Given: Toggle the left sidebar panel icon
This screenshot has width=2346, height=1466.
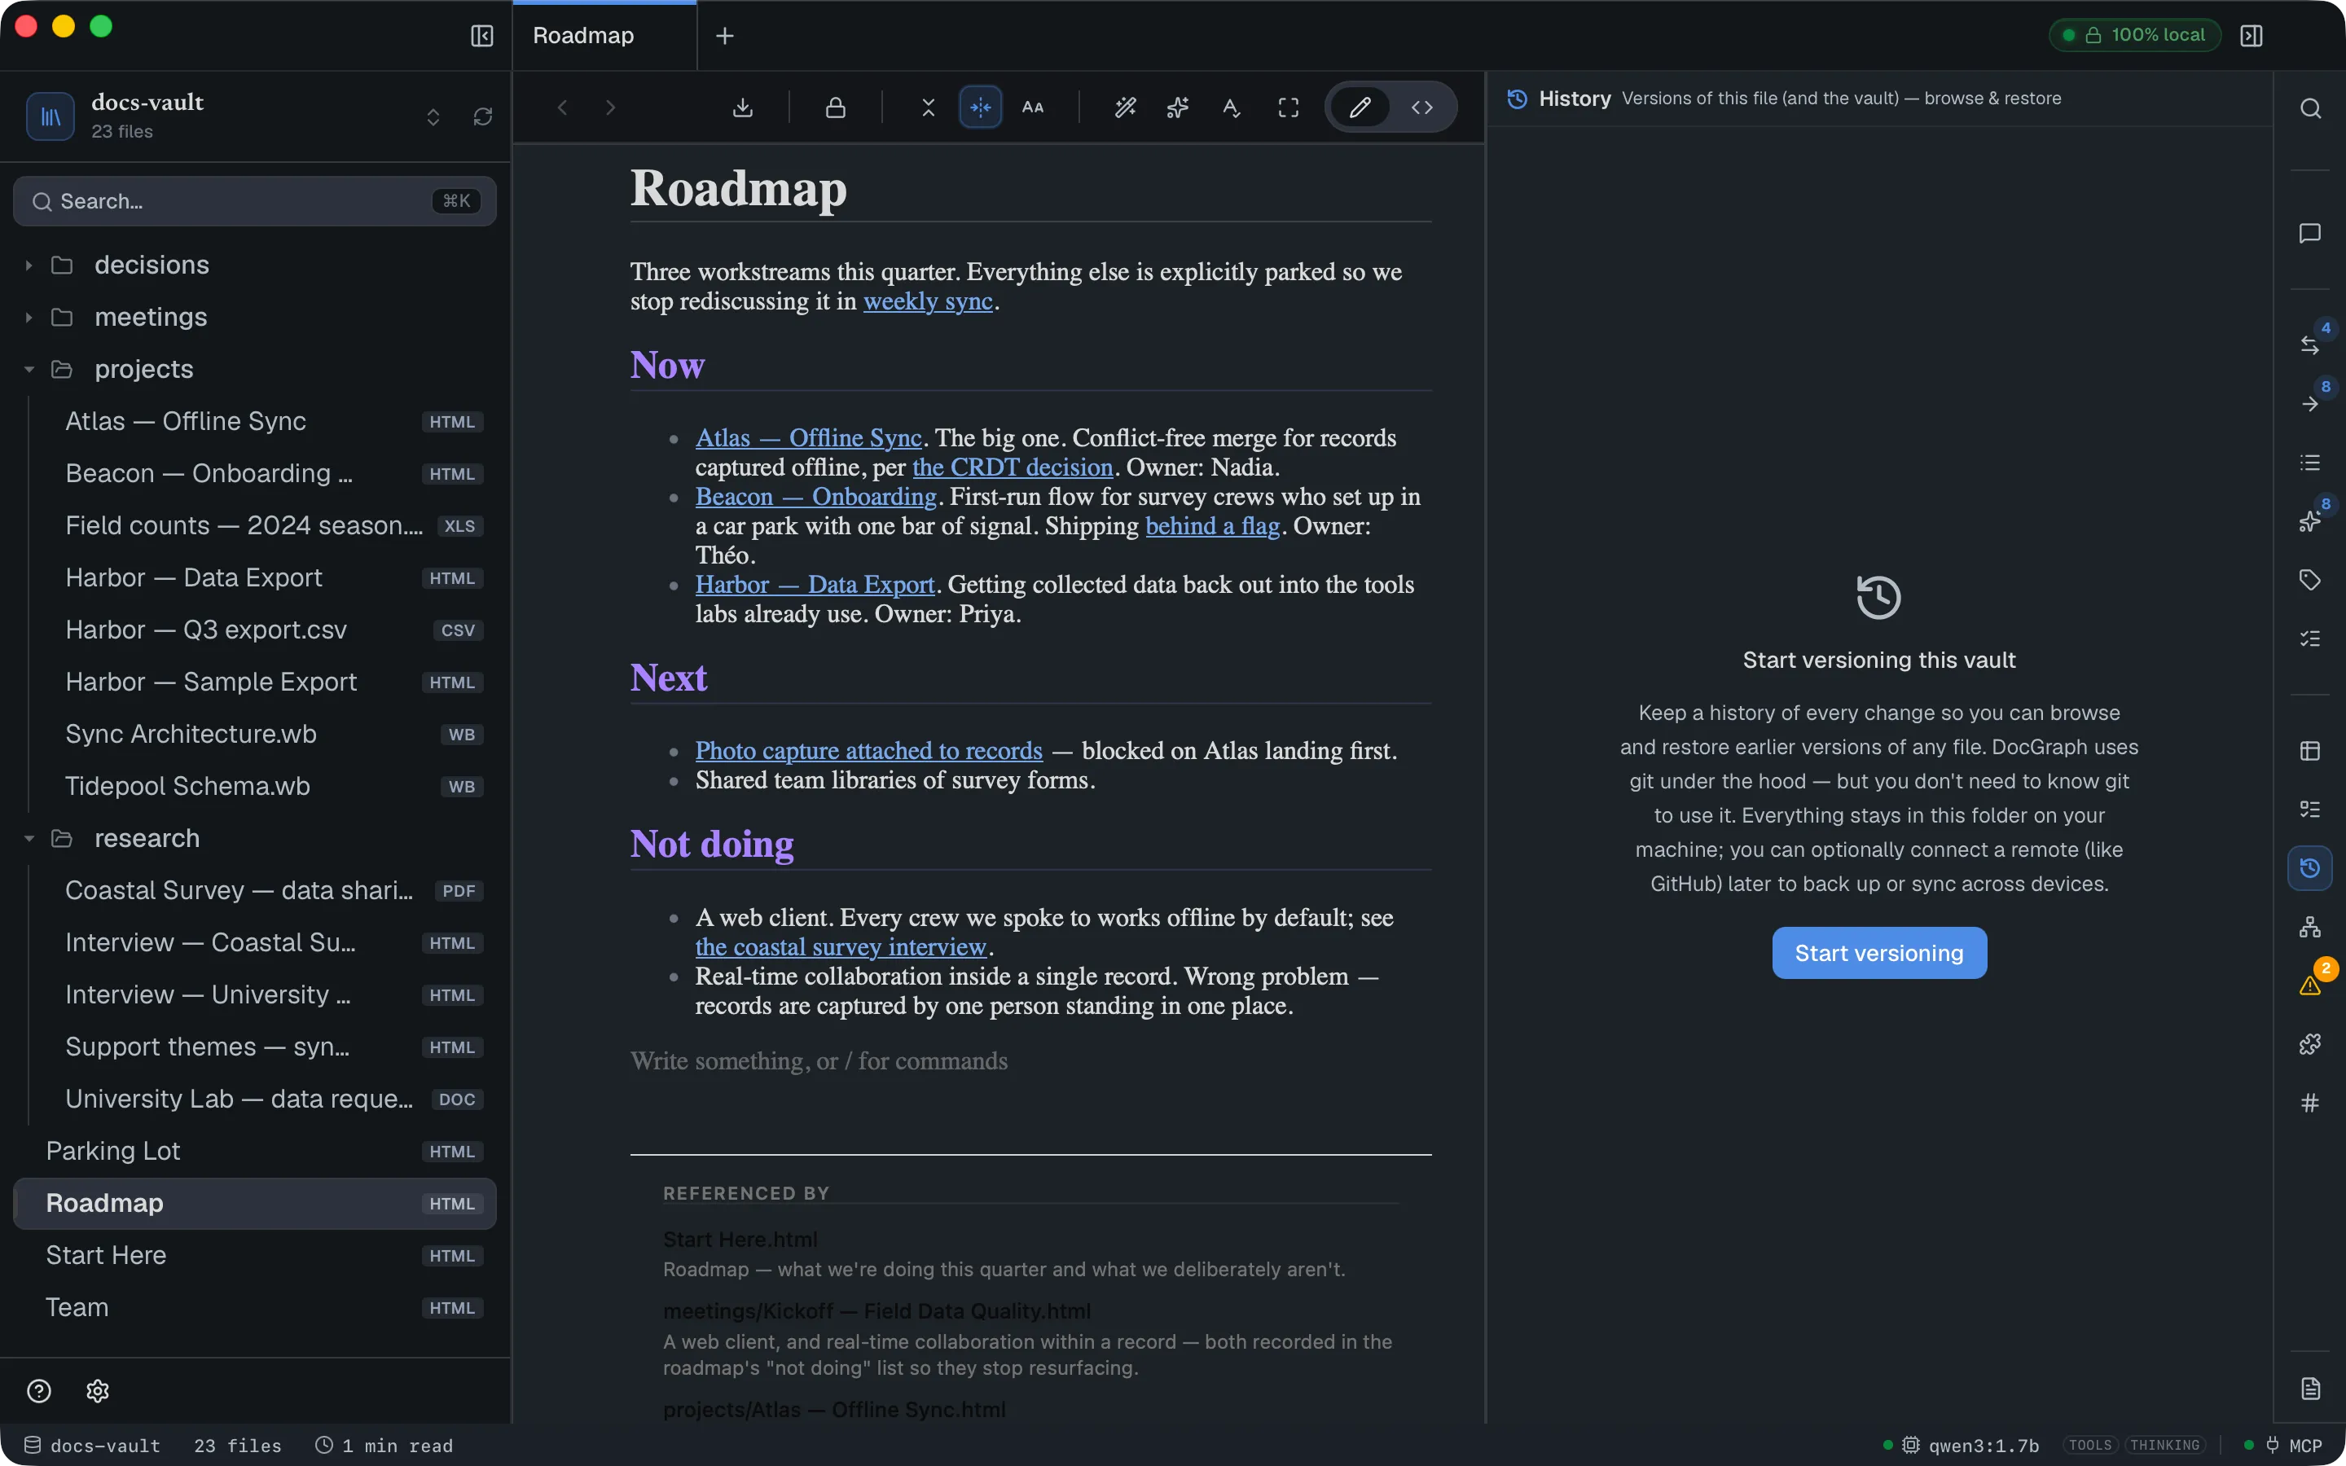Looking at the screenshot, I should [x=481, y=36].
